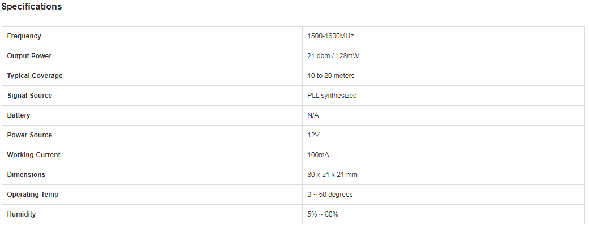Viewport: 589px width, 229px height.
Task: Select the Power Source label
Action: [29, 135]
